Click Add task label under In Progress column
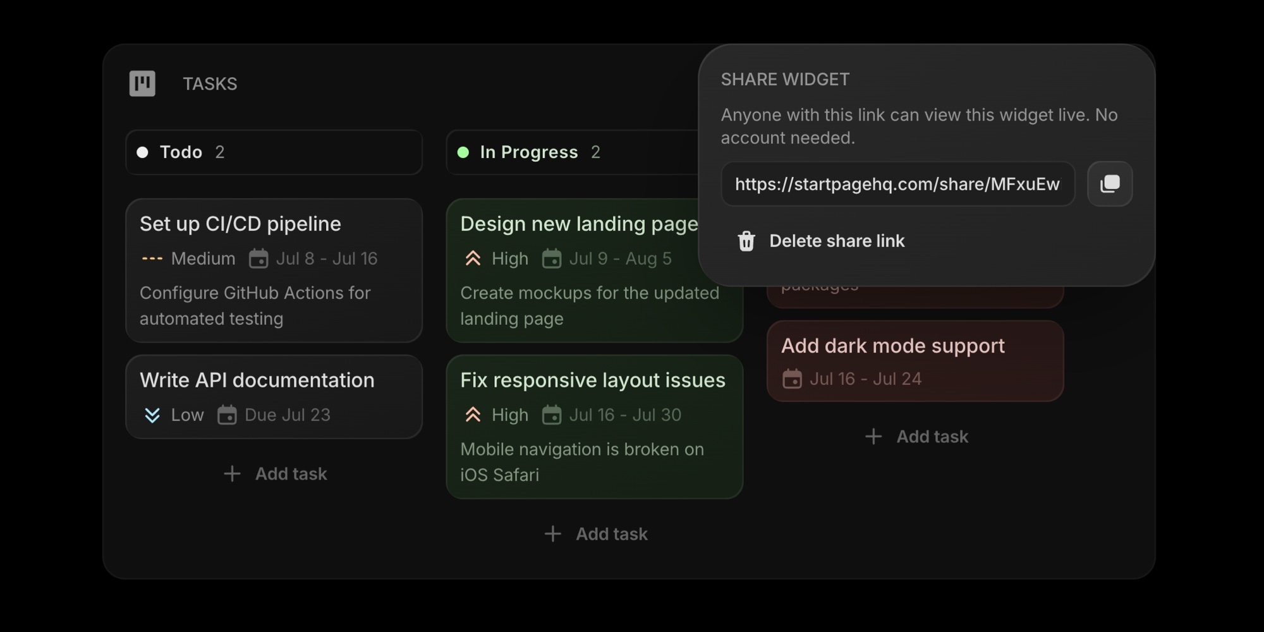This screenshot has height=632, width=1264. point(612,534)
